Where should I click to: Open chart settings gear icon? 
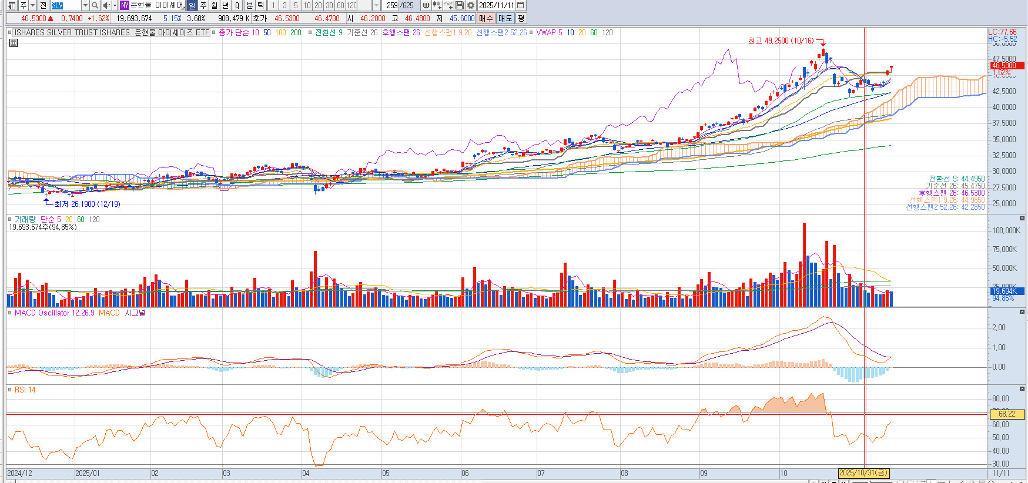[471, 5]
